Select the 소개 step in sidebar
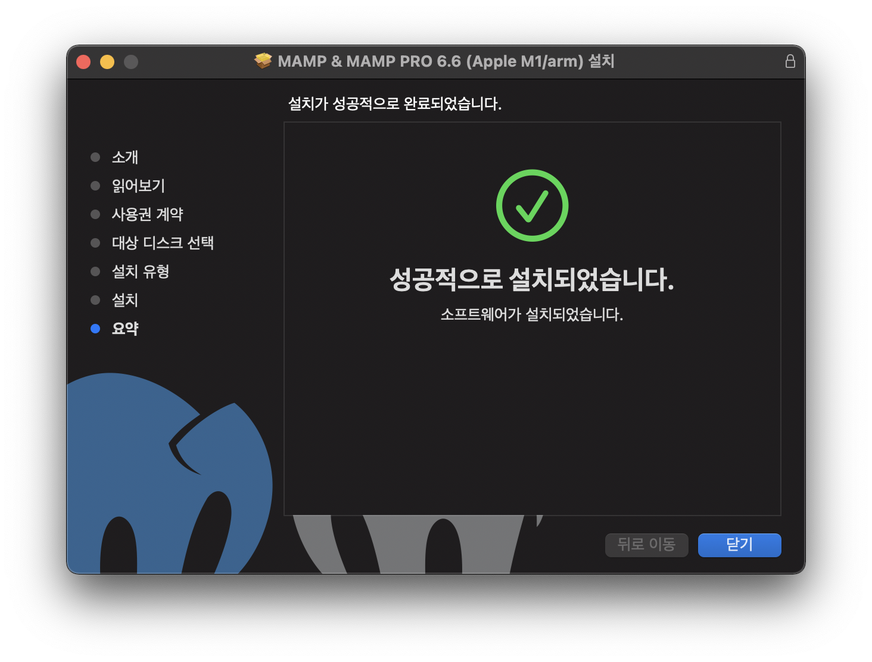872x662 pixels. point(125,157)
